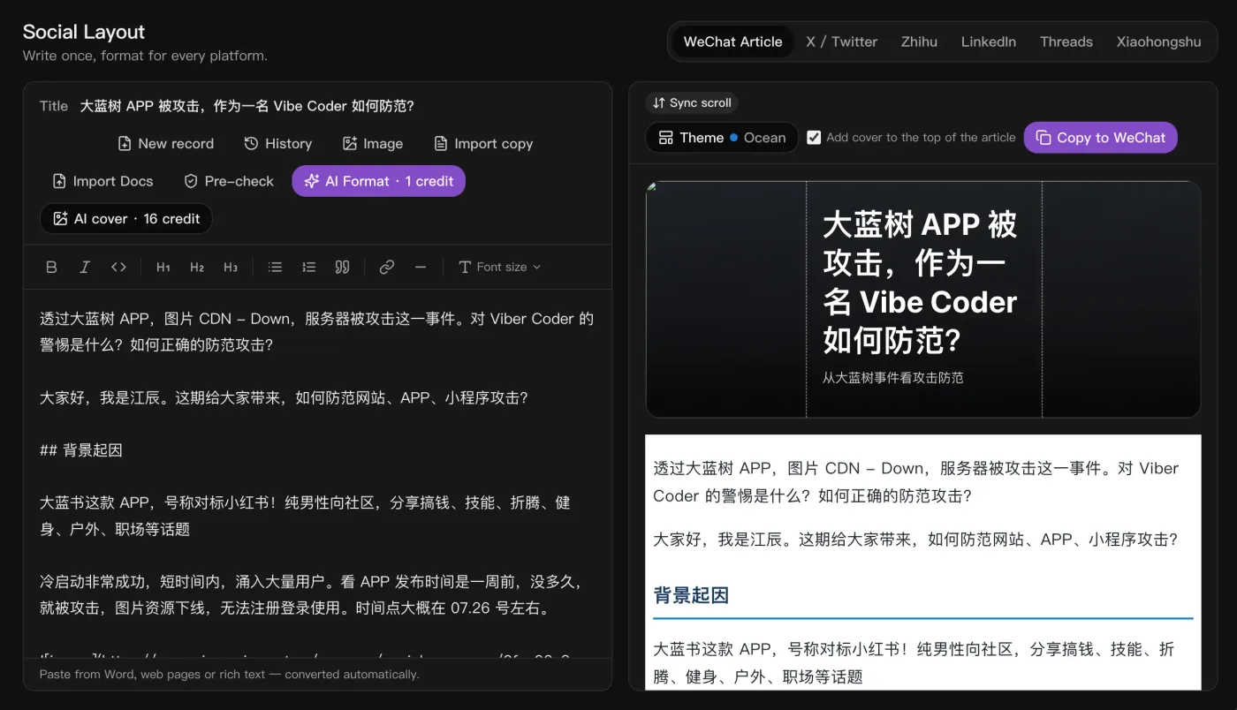The image size is (1237, 710).
Task: Toggle bold formatting in editor toolbar
Action: click(51, 267)
